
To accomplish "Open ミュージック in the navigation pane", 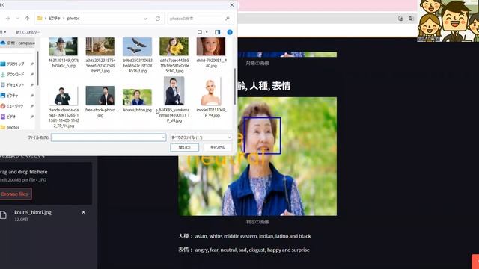I will [x=15, y=106].
